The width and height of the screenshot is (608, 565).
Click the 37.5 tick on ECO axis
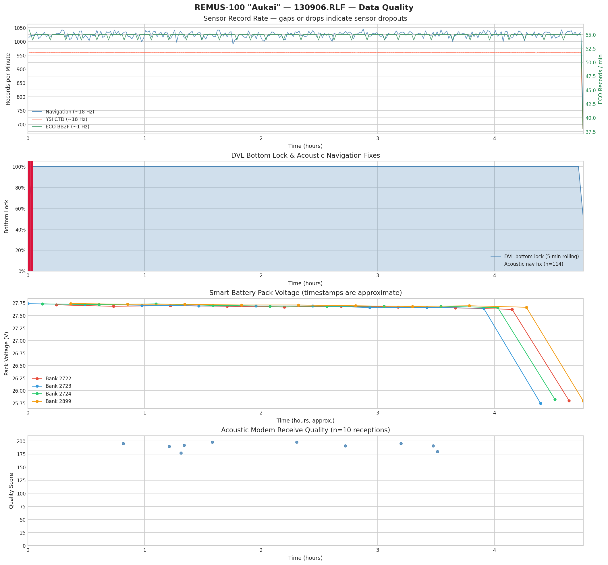tap(590, 132)
